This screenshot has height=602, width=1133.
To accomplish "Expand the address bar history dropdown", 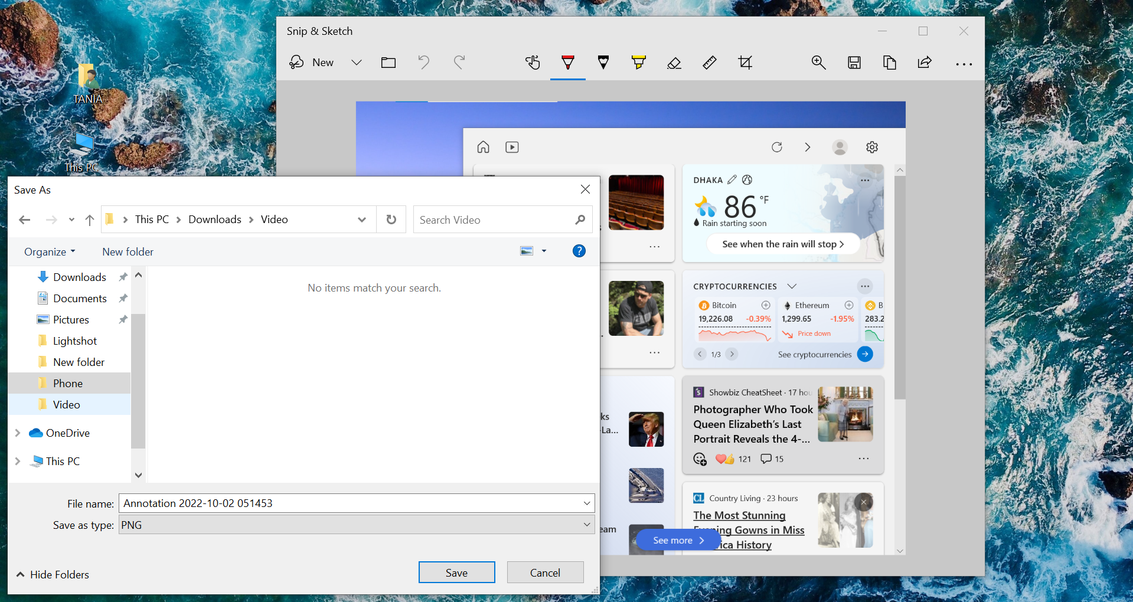I will point(362,220).
